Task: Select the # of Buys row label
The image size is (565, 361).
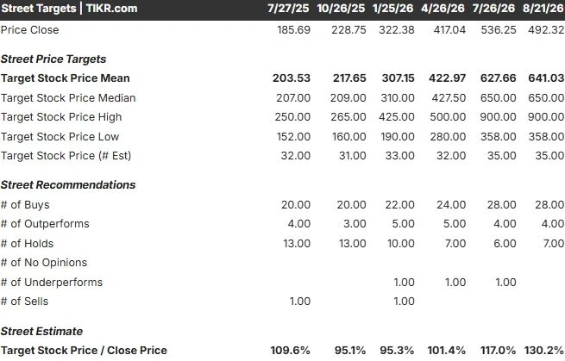Action: 25,205
